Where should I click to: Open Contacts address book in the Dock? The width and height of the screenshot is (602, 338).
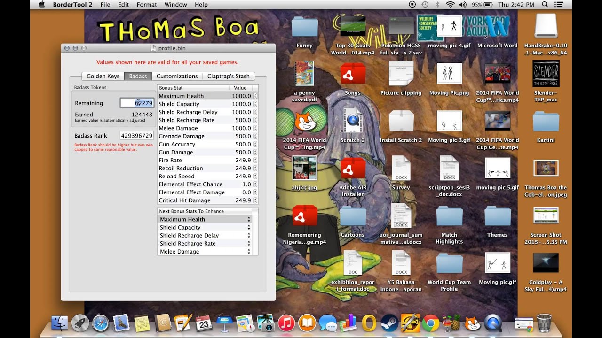(x=163, y=323)
